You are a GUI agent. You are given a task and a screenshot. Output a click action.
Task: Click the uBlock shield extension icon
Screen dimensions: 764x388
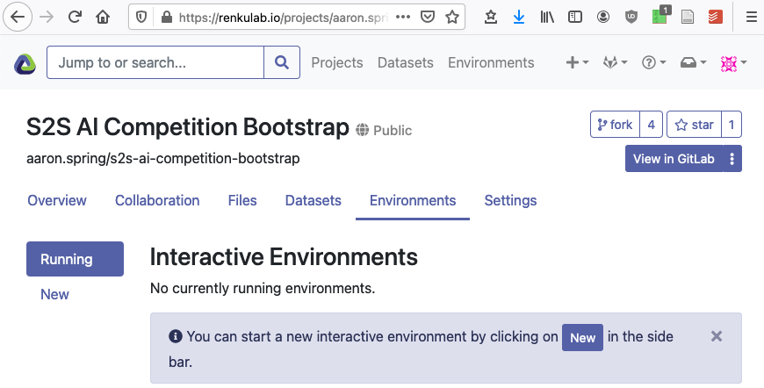coord(631,17)
